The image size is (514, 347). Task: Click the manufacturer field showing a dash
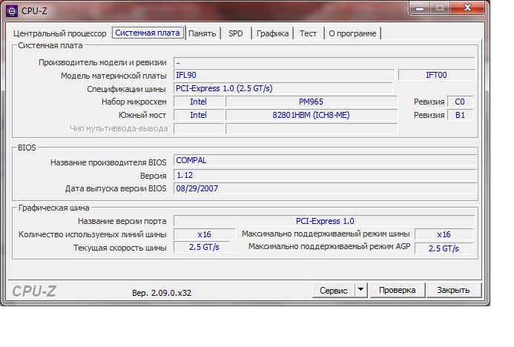324,62
